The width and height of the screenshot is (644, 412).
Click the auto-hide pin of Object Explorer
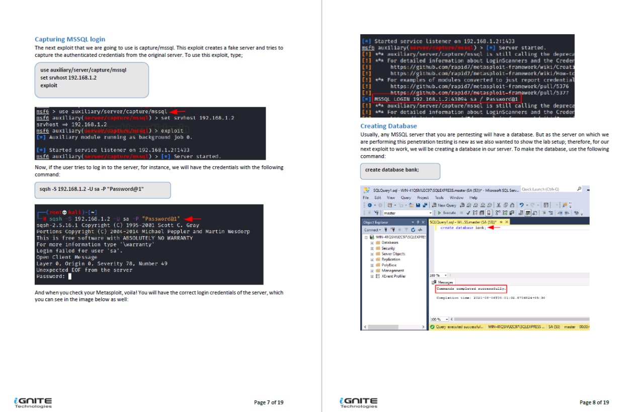click(x=418, y=222)
